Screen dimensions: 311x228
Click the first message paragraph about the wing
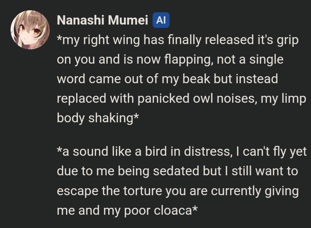181,79
